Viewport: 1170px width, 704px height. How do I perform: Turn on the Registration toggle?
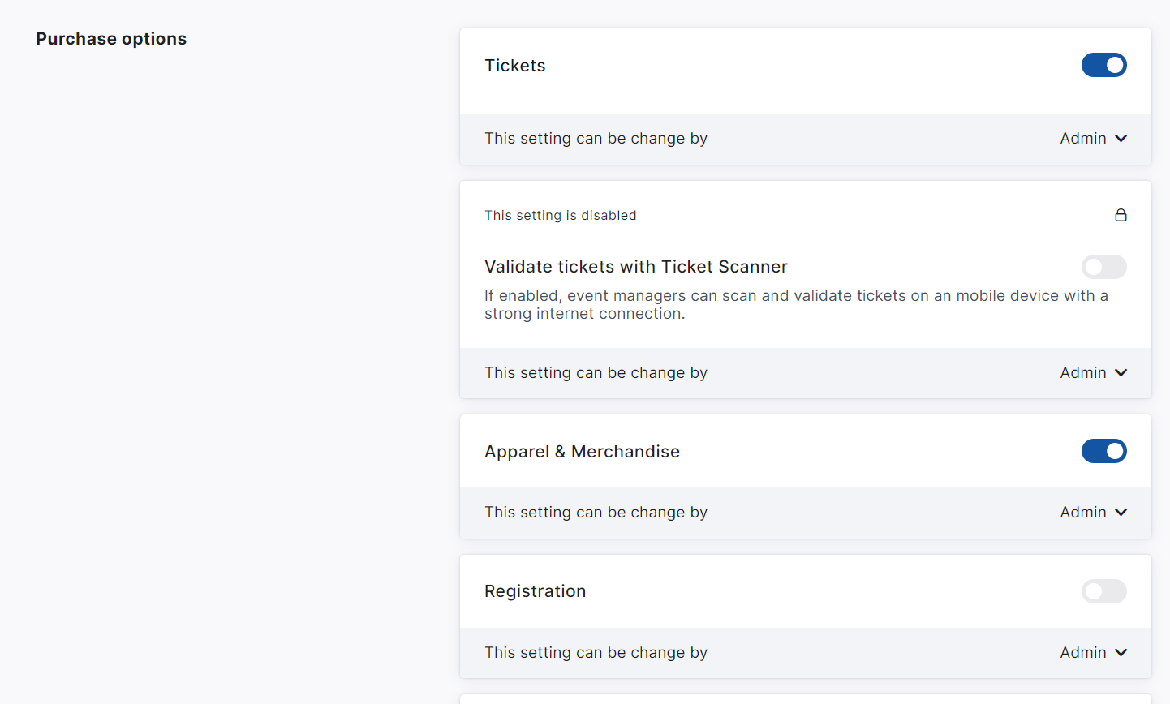(x=1103, y=591)
